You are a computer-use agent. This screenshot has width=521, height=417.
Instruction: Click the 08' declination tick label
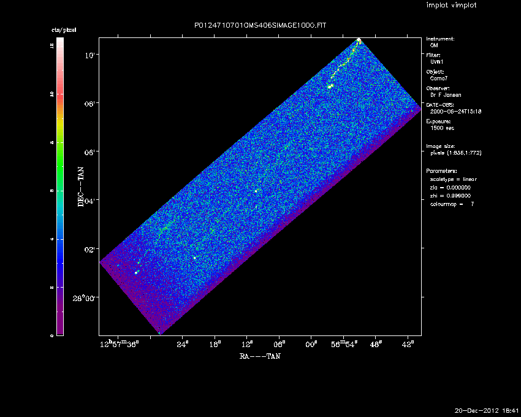click(x=89, y=104)
